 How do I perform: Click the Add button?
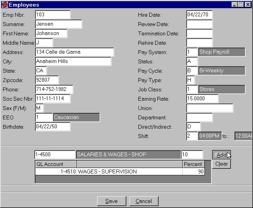pos(222,155)
